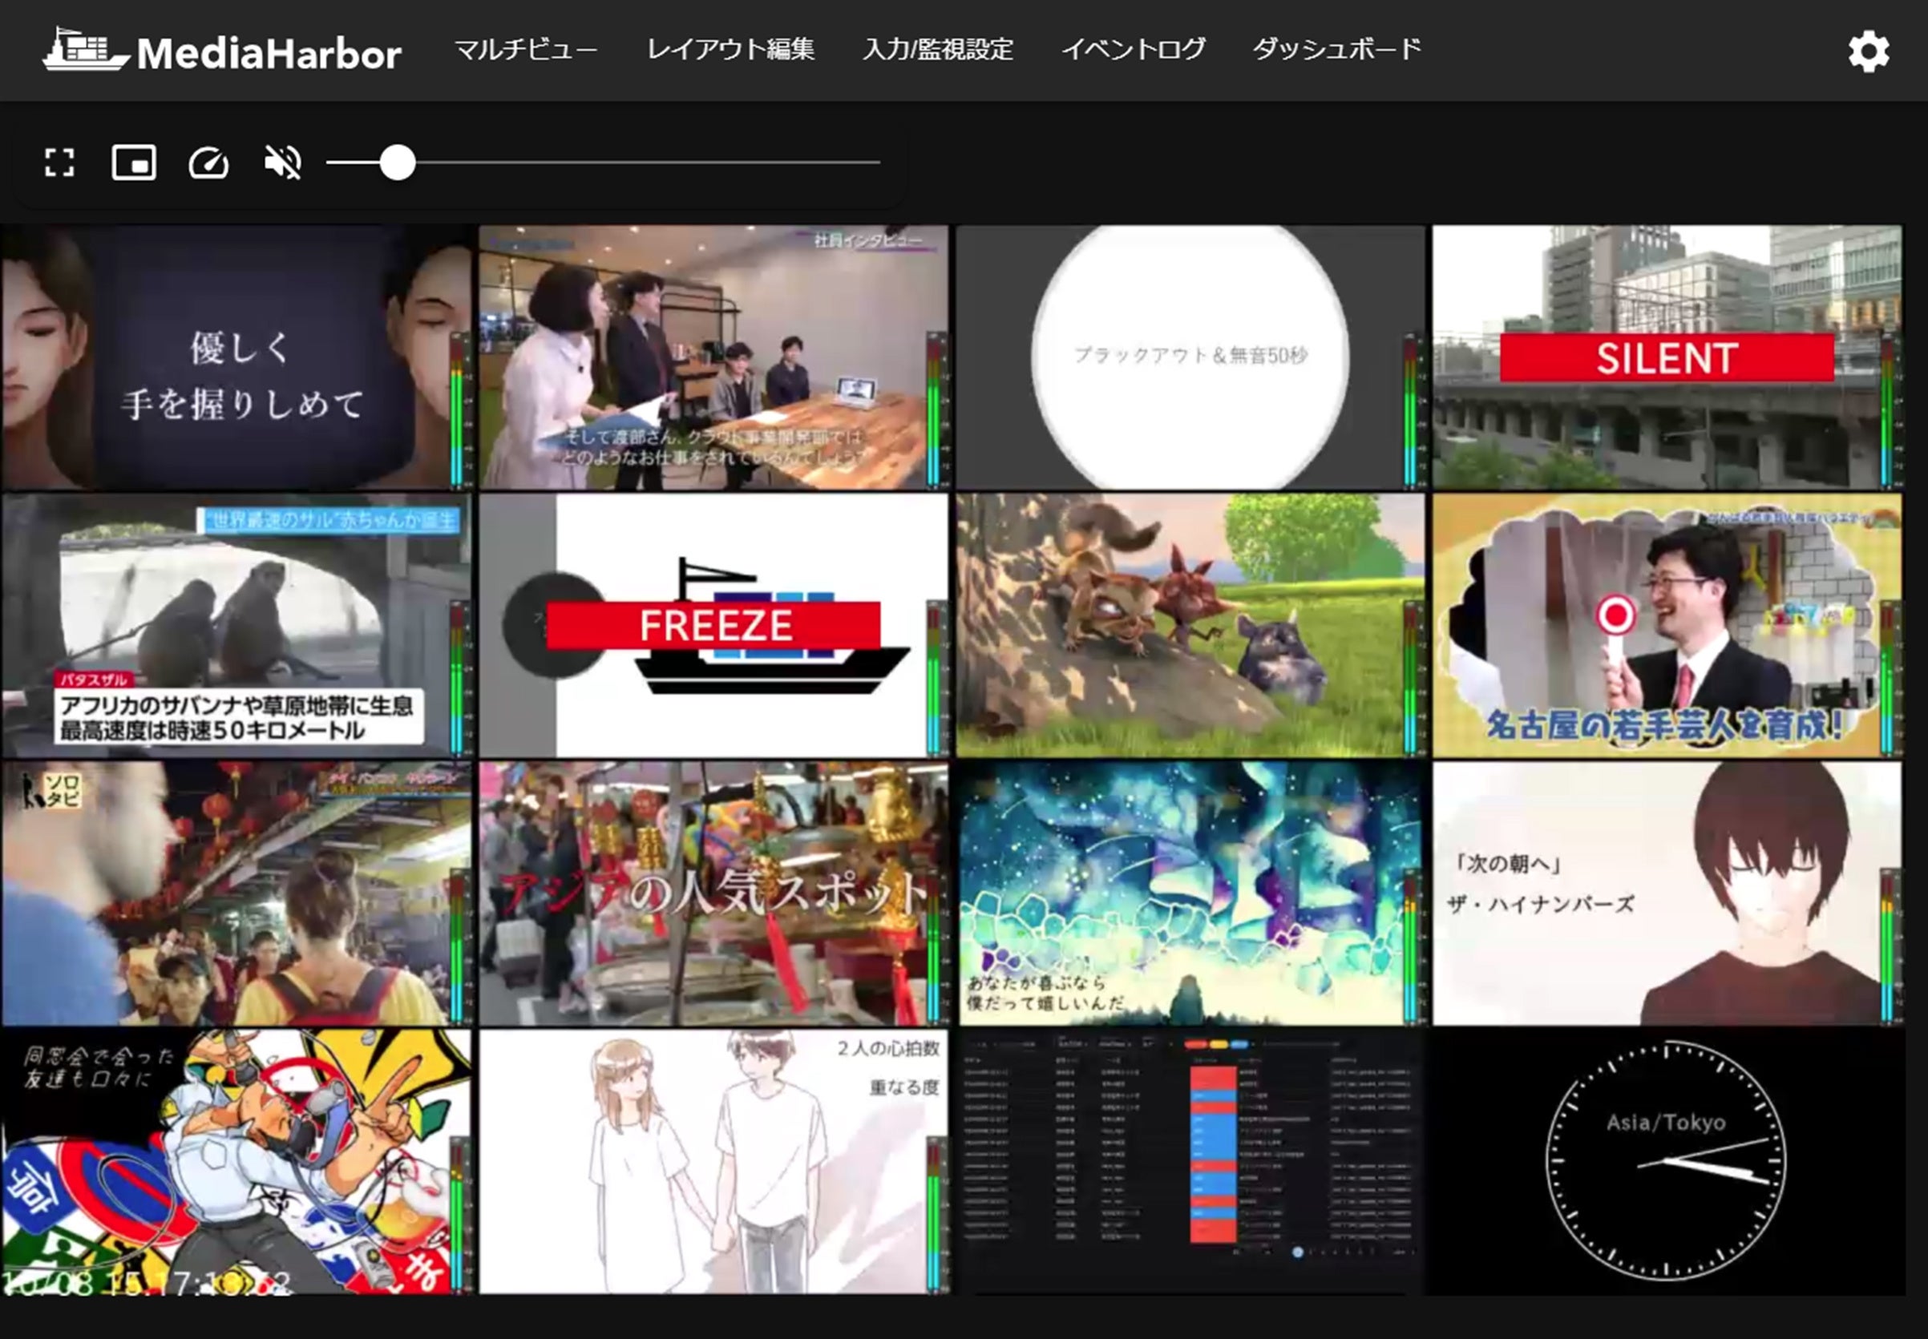
Task: Toggle the muted speaker icon
Action: coord(283,163)
